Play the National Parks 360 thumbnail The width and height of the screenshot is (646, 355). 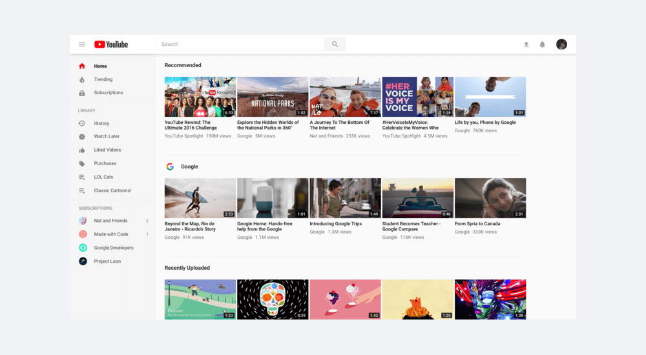coord(273,97)
